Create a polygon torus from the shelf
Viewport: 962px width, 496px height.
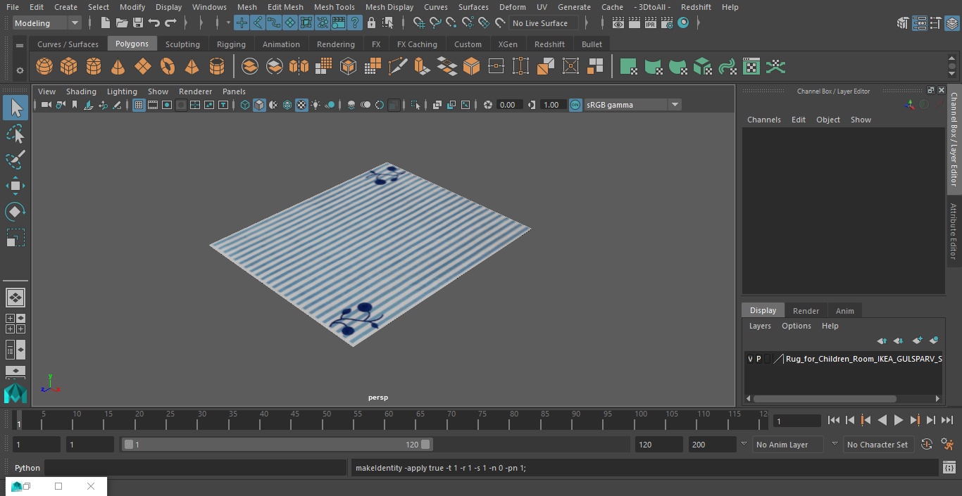pos(168,67)
